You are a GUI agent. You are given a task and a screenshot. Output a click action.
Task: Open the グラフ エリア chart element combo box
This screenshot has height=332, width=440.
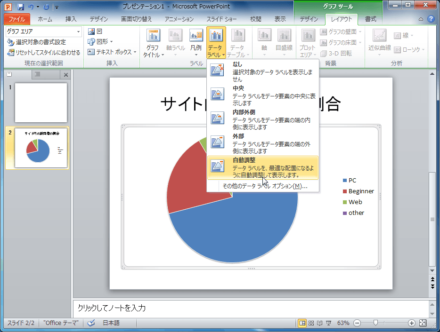click(x=43, y=32)
